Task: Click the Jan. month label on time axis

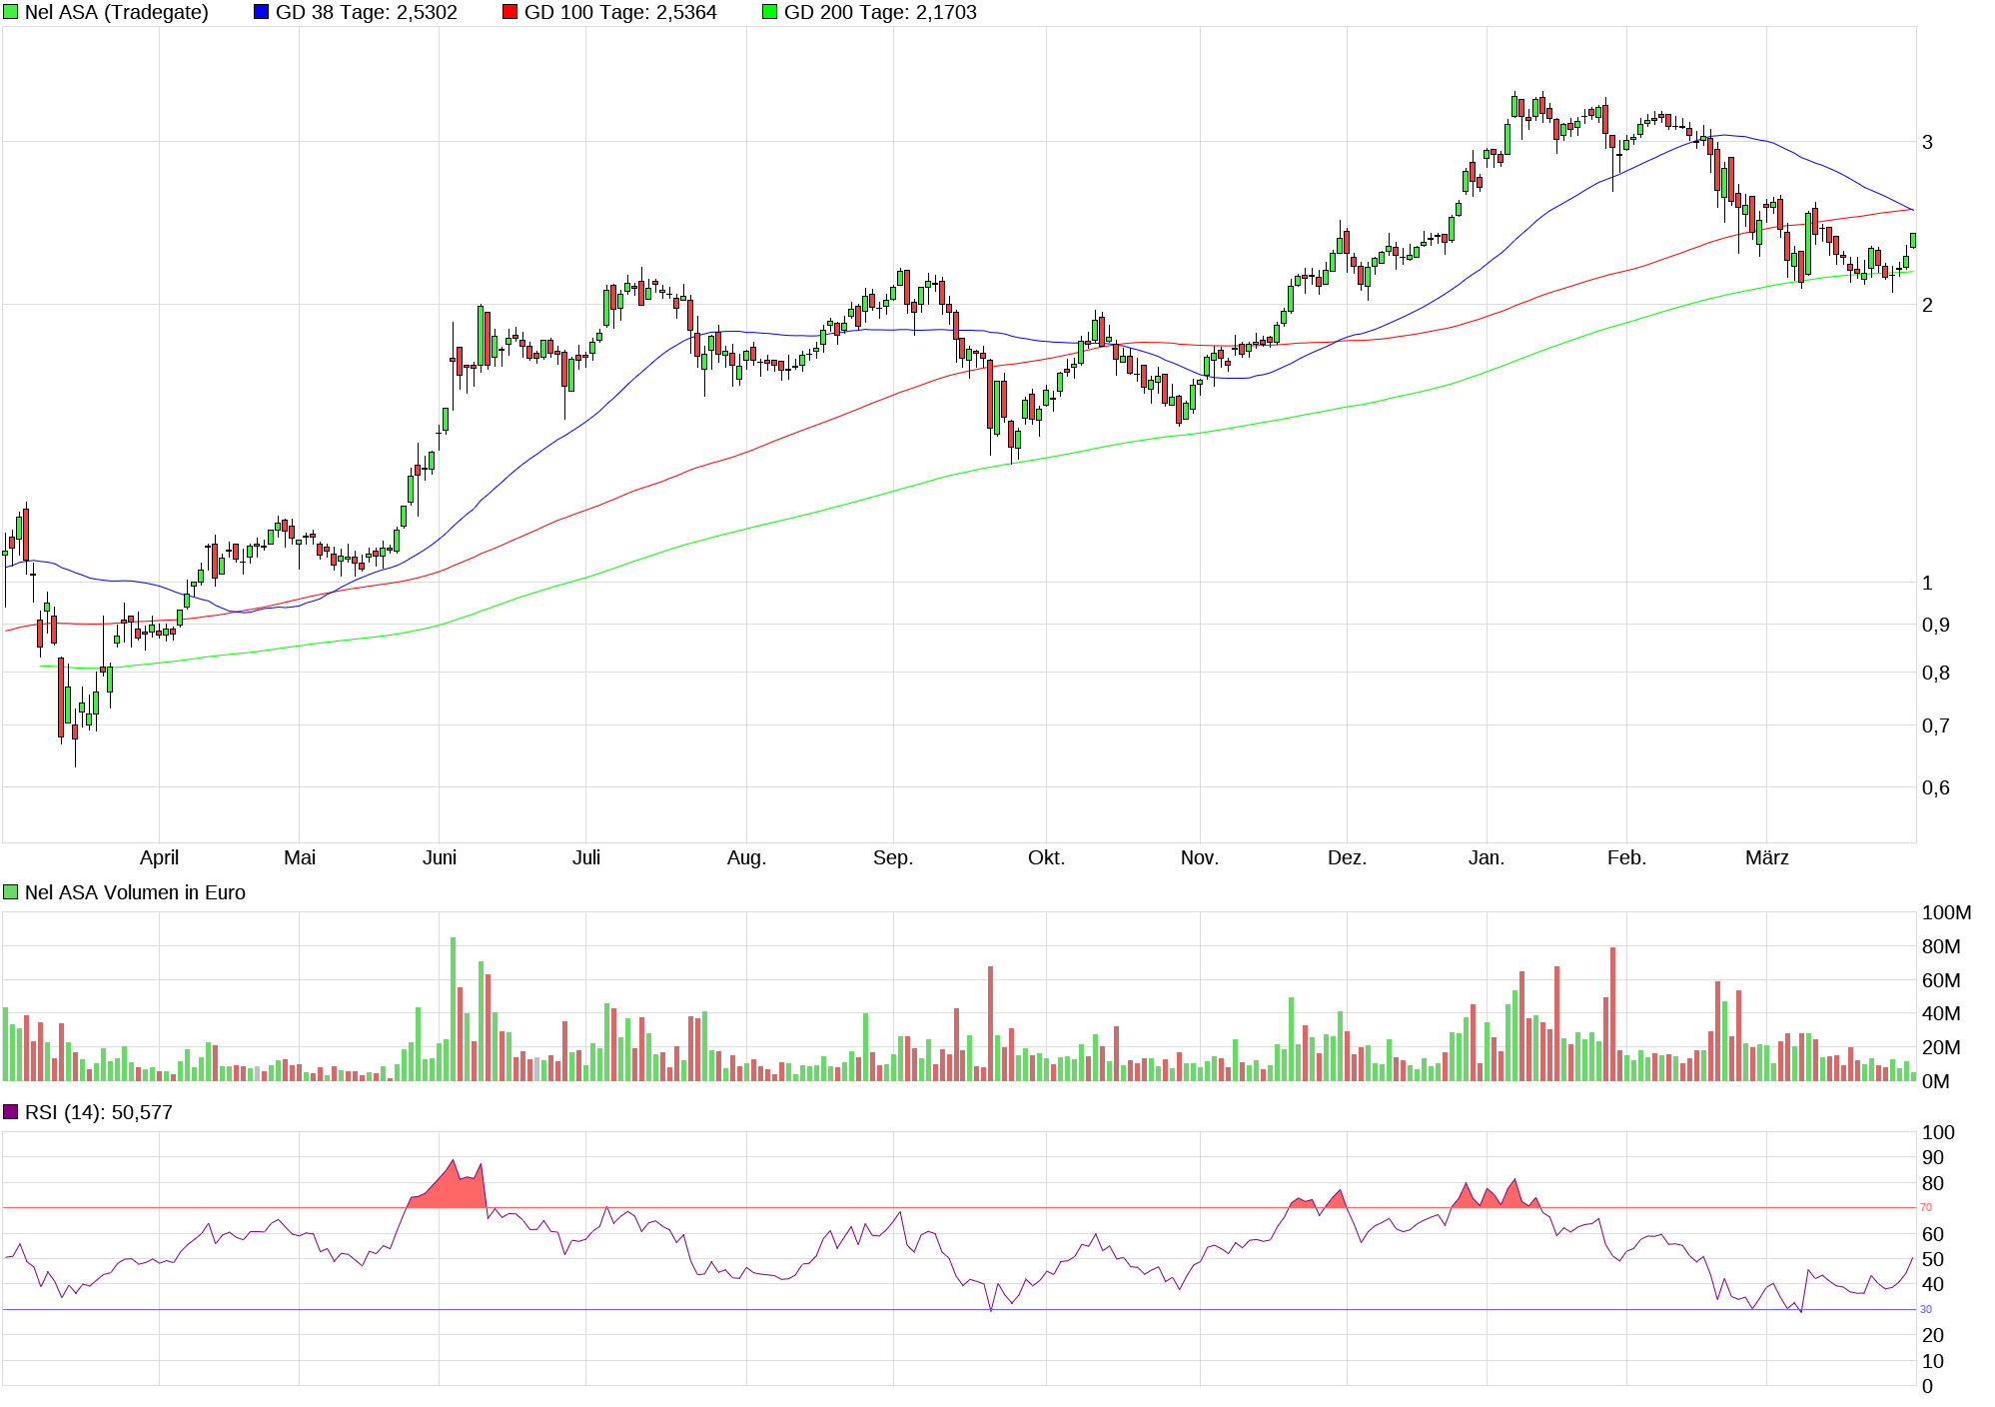Action: coord(1487,857)
